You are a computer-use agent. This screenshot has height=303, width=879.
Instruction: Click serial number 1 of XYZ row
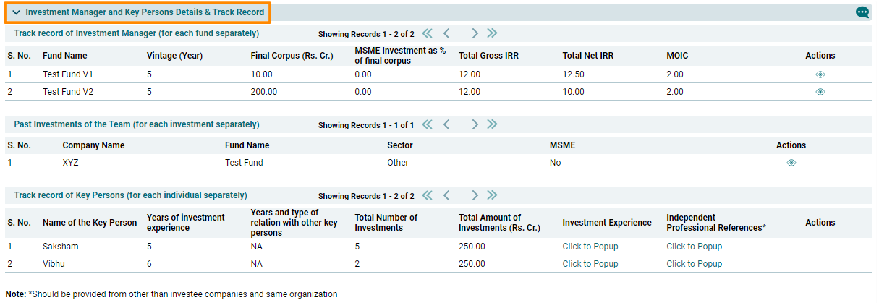(x=10, y=163)
